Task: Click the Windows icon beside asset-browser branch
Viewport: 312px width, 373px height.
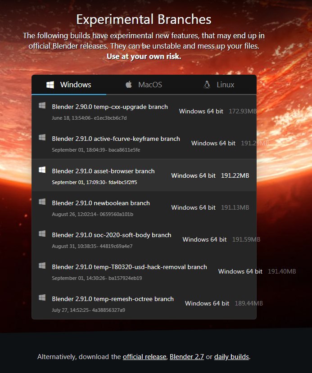Action: [42, 170]
